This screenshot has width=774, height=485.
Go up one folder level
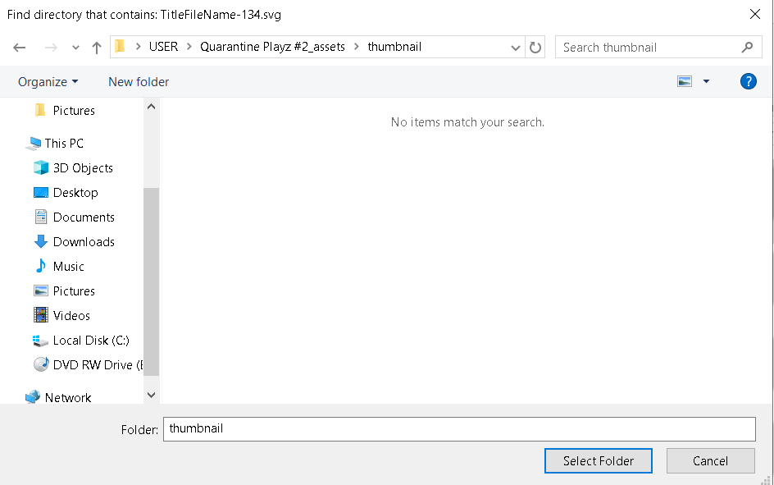coord(97,48)
